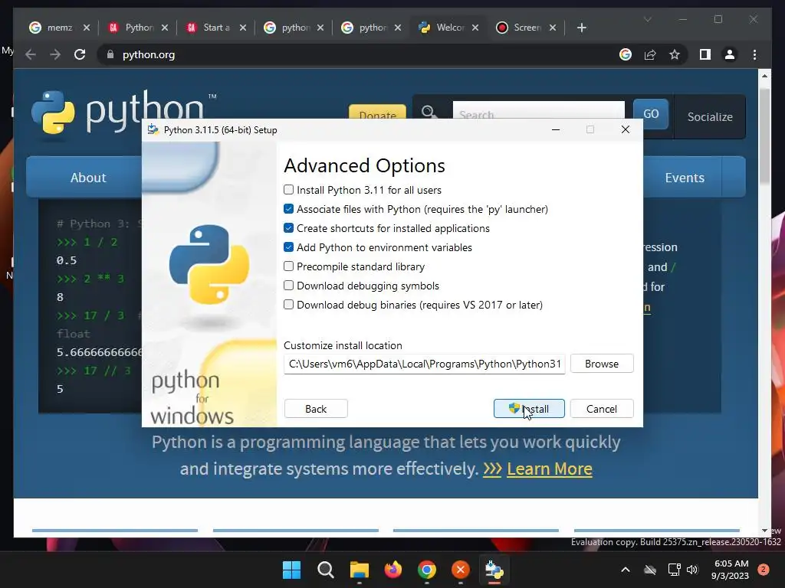Switch to the memz browser tab
The width and height of the screenshot is (785, 588).
pyautogui.click(x=60, y=28)
